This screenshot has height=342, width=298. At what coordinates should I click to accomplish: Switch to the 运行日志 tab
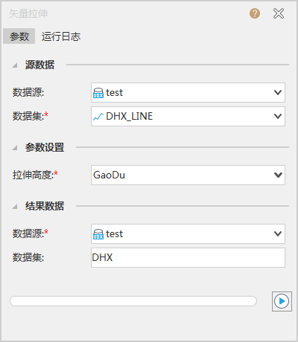point(61,36)
